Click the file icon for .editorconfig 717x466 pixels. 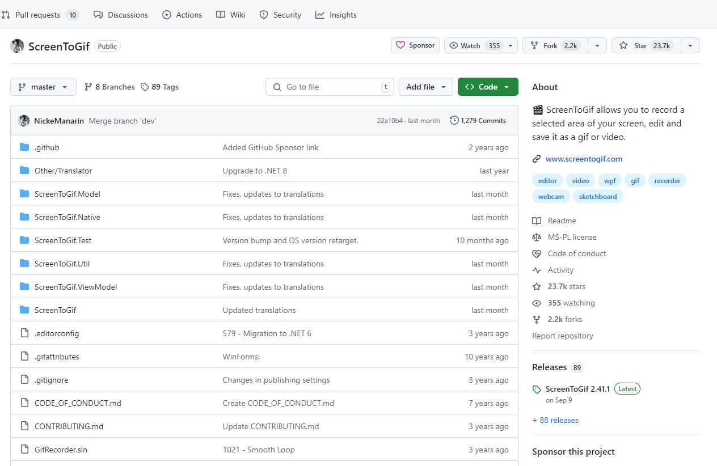click(x=24, y=333)
